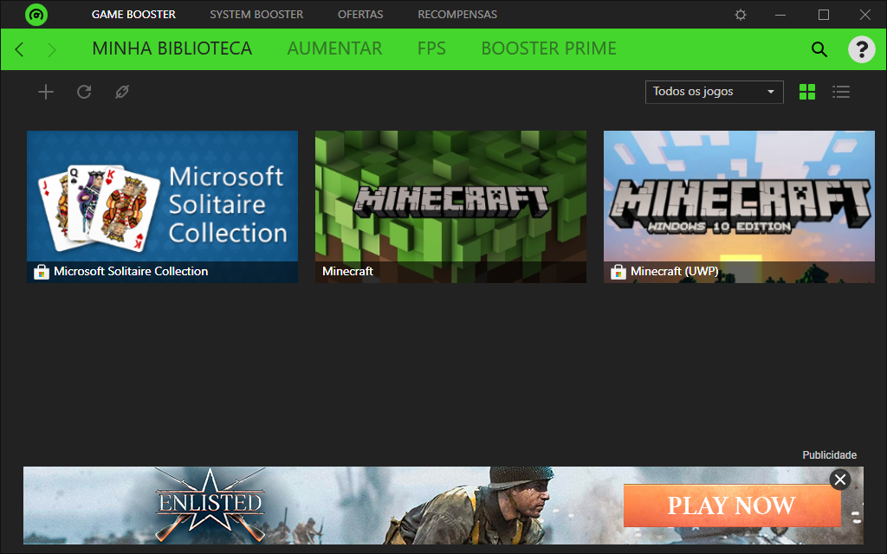Go back with the left arrow

coord(19,49)
